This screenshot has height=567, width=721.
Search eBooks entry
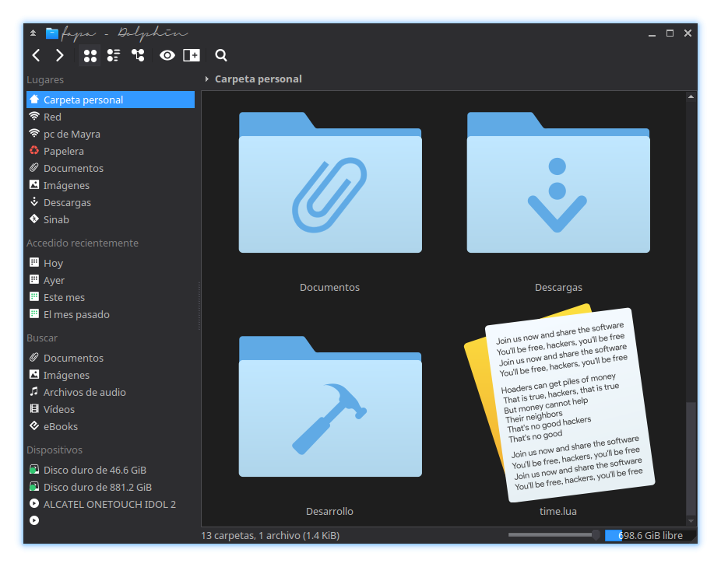point(111,426)
